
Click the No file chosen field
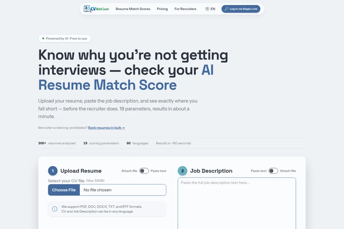pyautogui.click(x=123, y=190)
